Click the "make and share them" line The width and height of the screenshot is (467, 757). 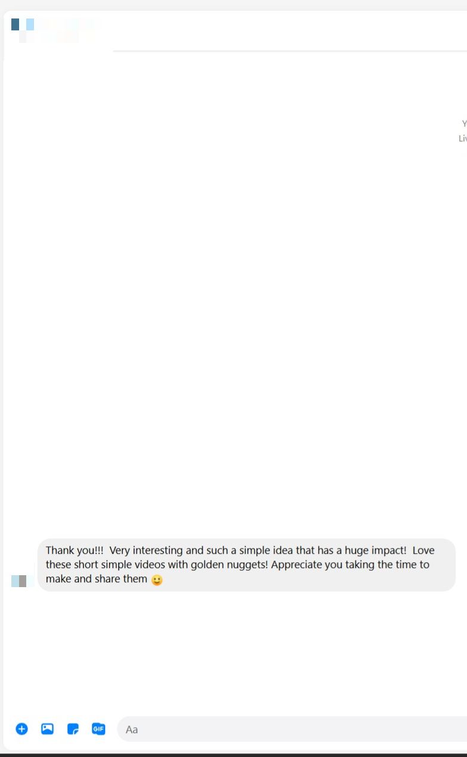[x=96, y=579]
